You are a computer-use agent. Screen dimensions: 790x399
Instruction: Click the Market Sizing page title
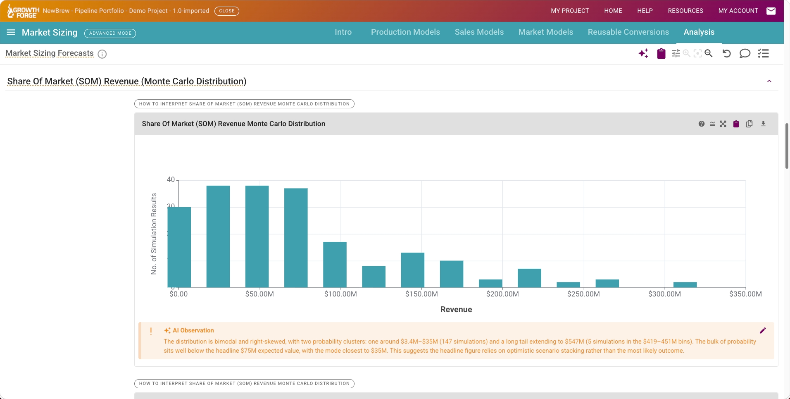50,32
